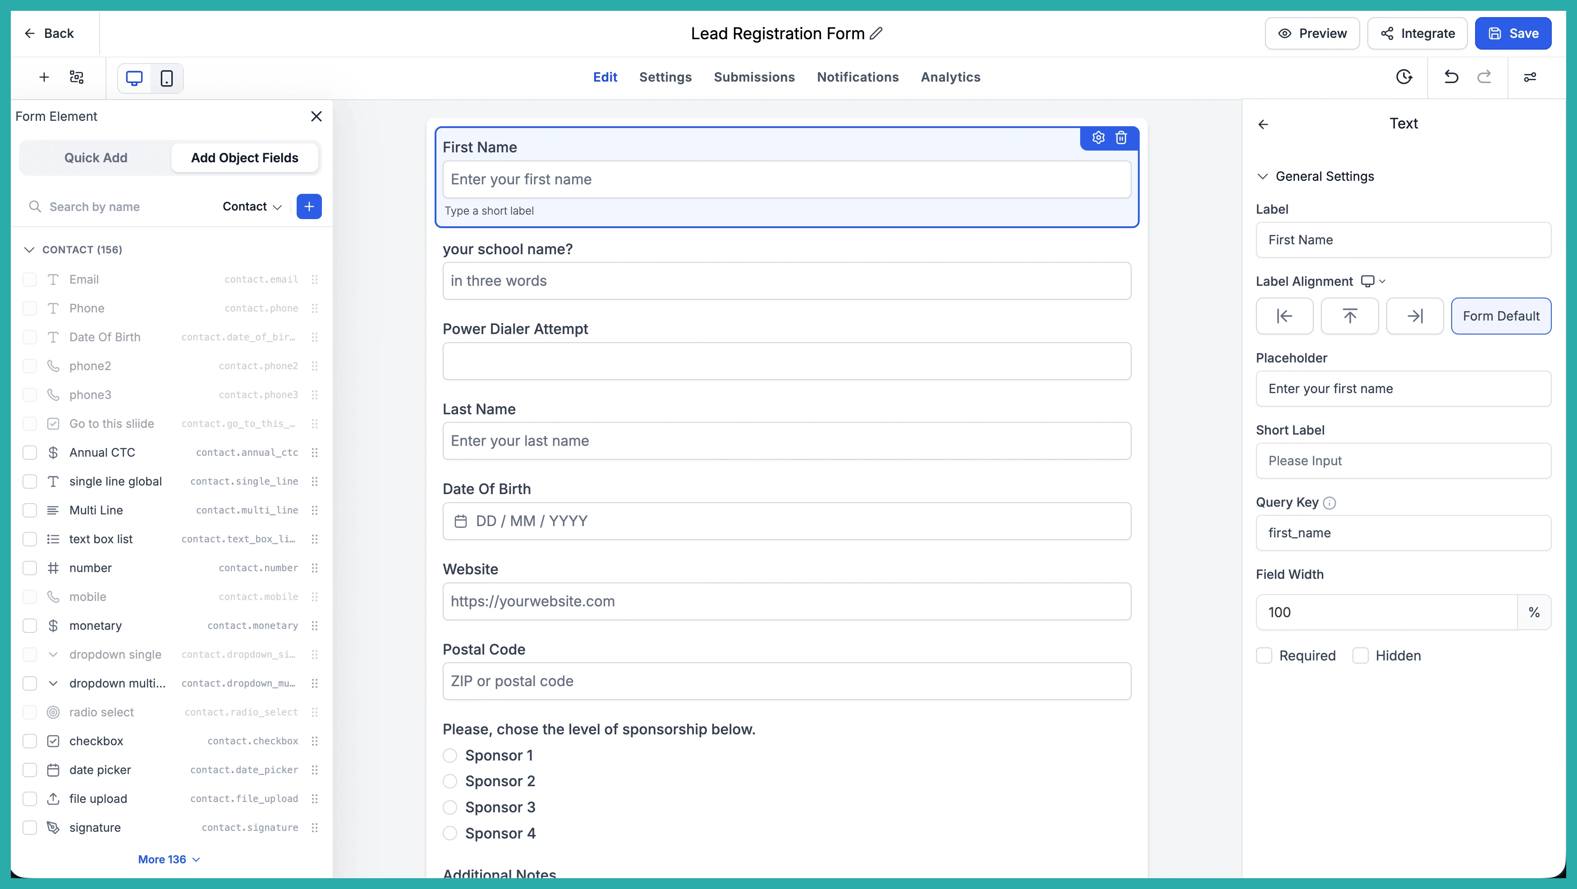Click Placeholder input in settings panel

click(x=1403, y=389)
